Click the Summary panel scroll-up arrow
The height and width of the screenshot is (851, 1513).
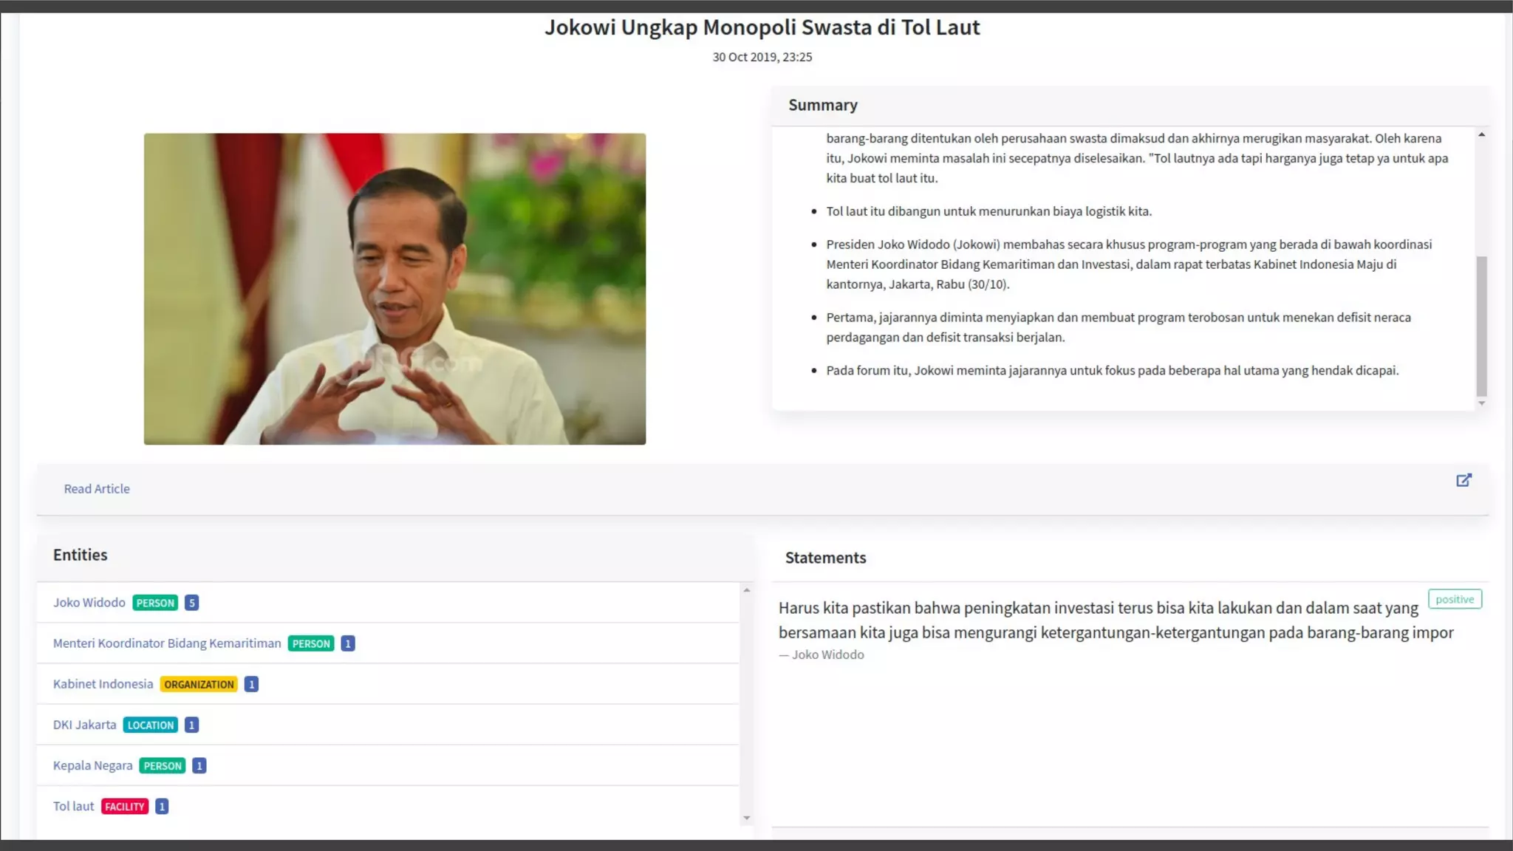[x=1481, y=134]
